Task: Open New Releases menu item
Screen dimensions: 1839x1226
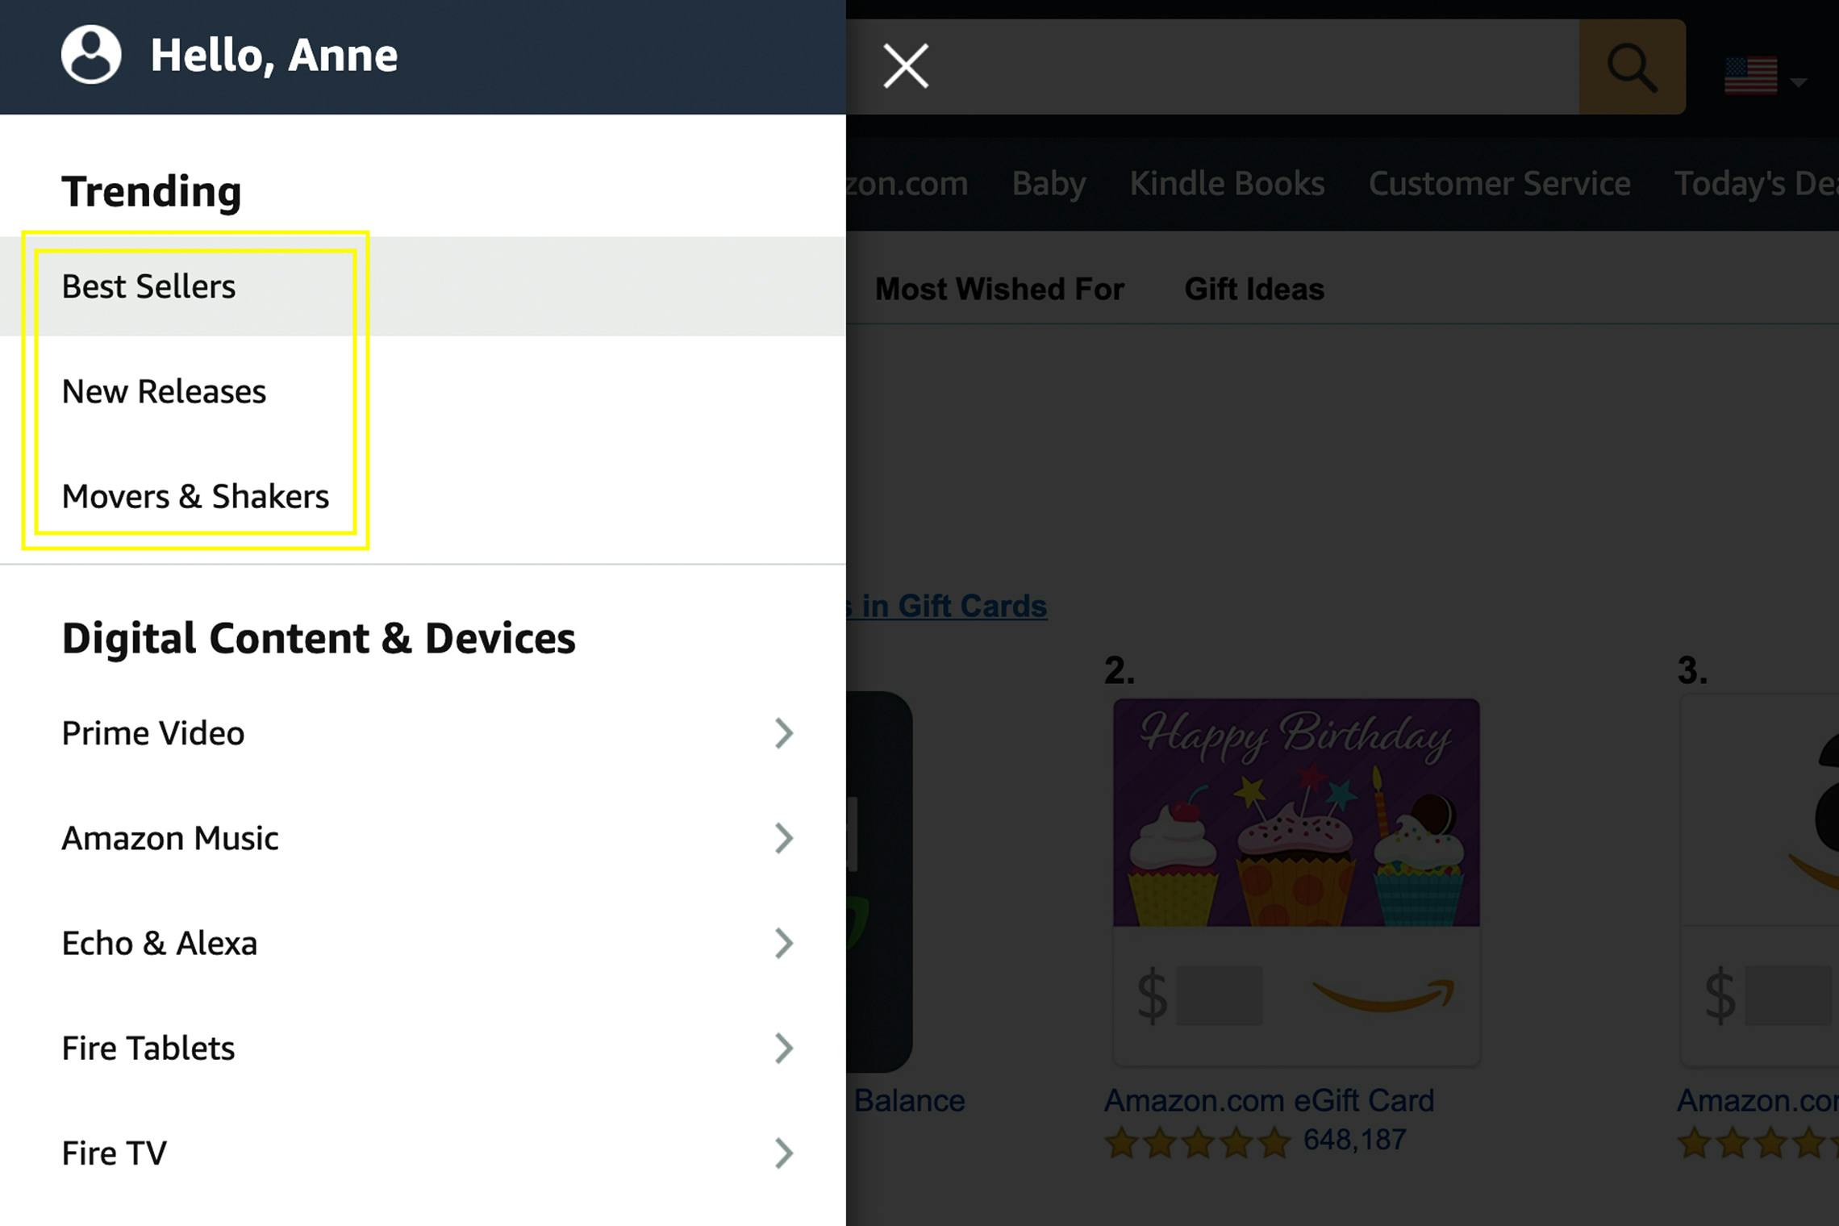Action: [164, 392]
